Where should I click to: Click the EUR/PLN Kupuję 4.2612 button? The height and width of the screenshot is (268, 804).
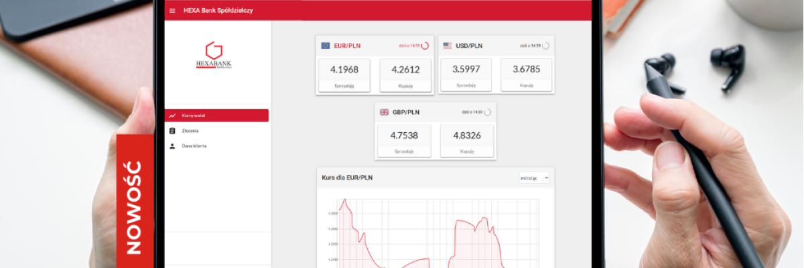[405, 74]
